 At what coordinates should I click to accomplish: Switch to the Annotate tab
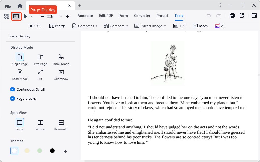click(x=85, y=16)
